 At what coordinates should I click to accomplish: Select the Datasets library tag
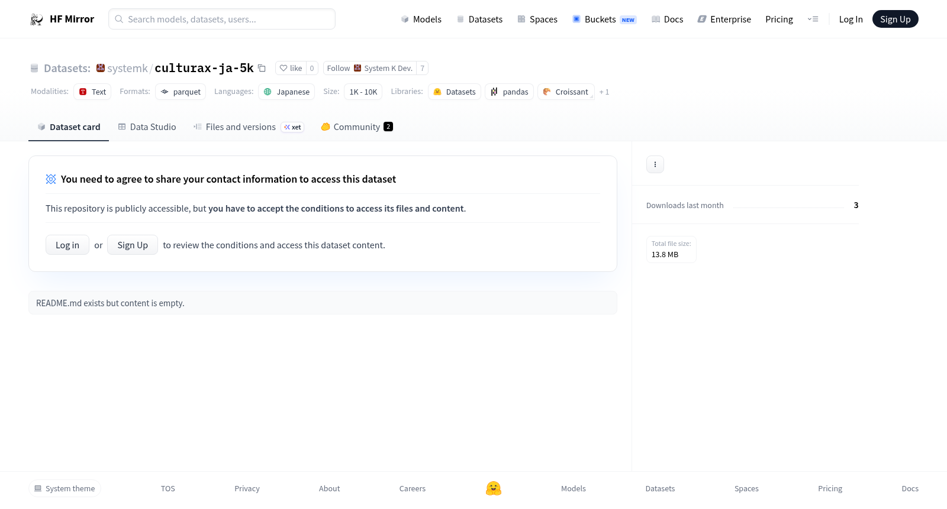click(x=455, y=92)
